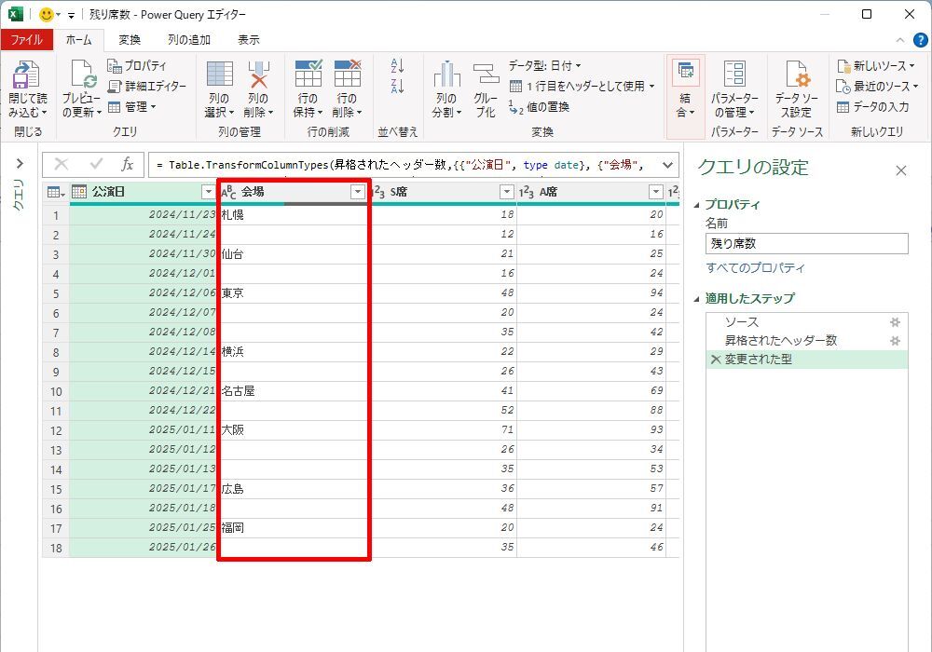Expand the collapsed クエリ pane on the left
The width and height of the screenshot is (932, 652).
click(20, 164)
